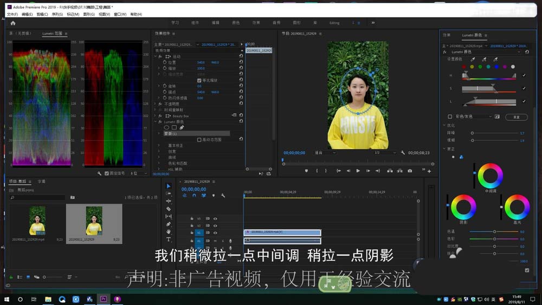
Task: Toggle the high dynamic range checkbox in Lumetri
Action: coord(199,140)
